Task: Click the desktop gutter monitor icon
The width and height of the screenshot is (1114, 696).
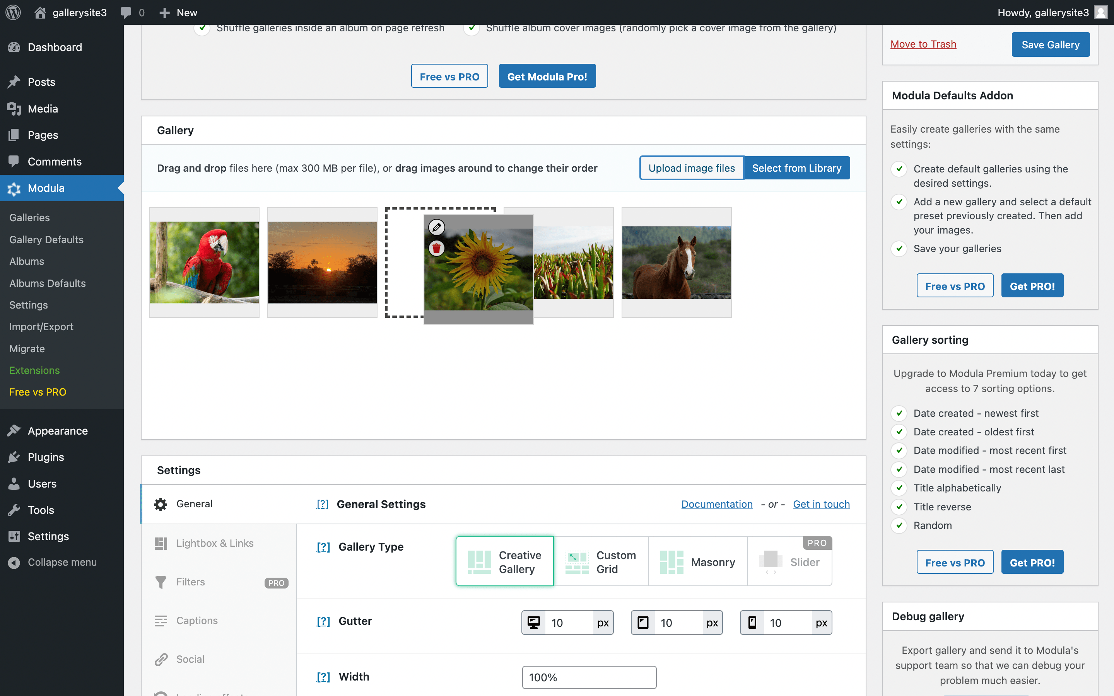Action: click(x=533, y=623)
